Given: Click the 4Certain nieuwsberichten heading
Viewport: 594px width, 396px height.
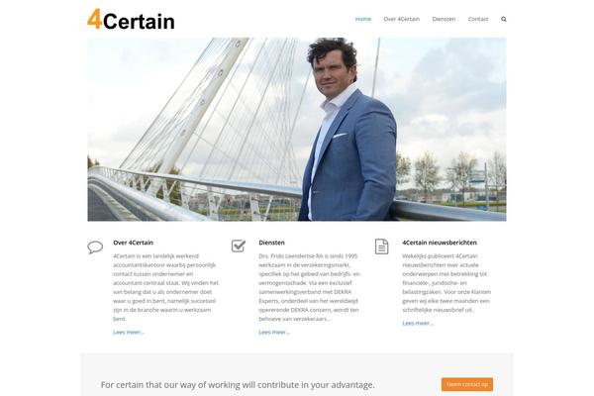Looking at the screenshot, I should (x=440, y=243).
